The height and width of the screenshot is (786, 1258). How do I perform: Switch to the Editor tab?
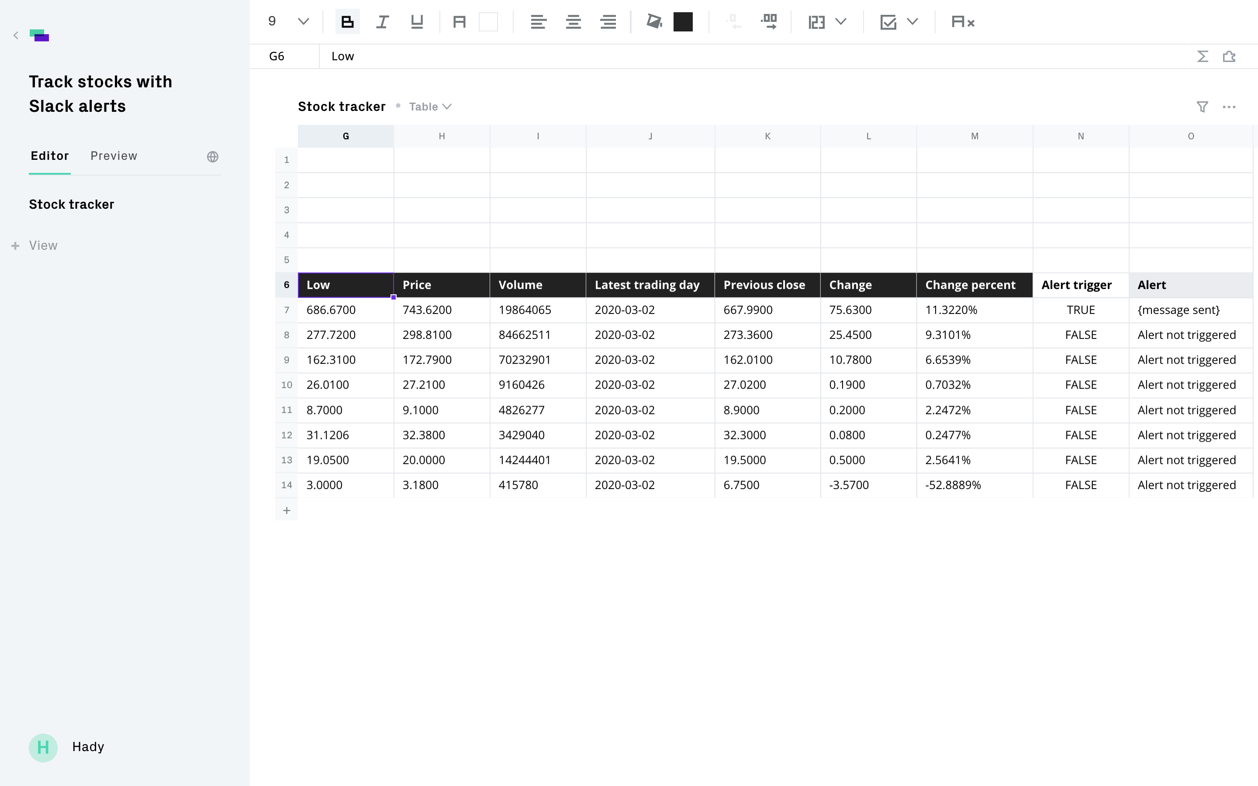(x=50, y=156)
